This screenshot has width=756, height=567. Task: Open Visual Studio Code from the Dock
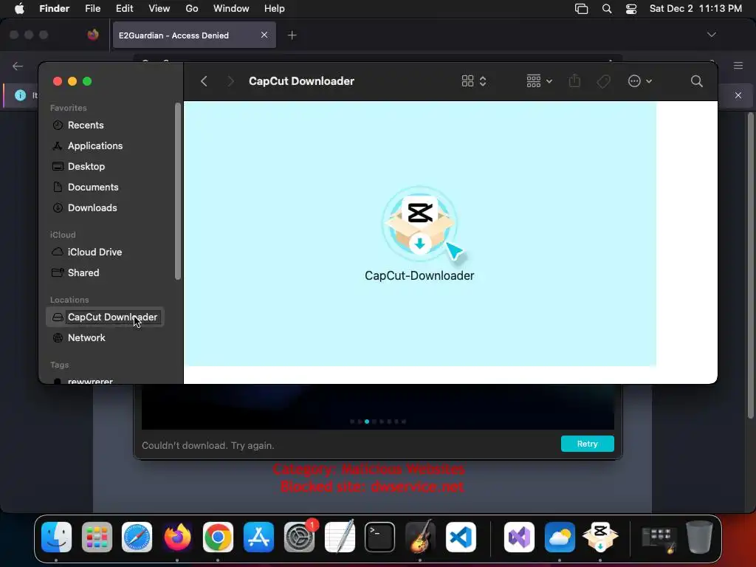[461, 537]
